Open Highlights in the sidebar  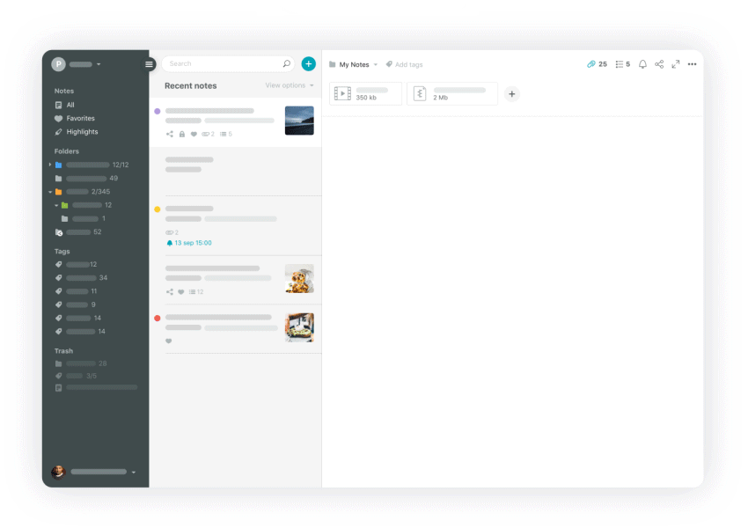(82, 132)
